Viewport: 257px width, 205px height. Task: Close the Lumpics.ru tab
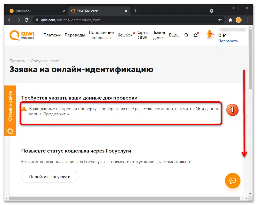point(64,11)
